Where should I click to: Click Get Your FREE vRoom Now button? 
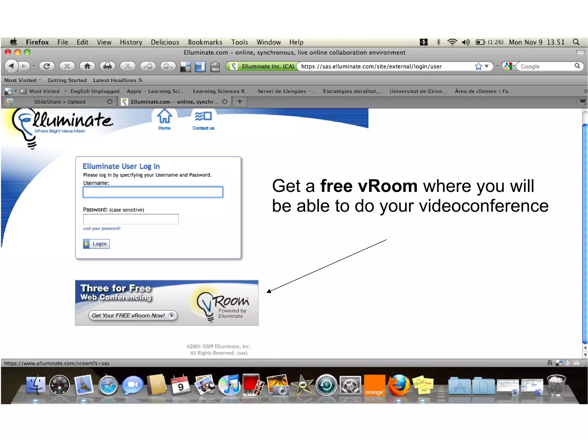point(132,316)
